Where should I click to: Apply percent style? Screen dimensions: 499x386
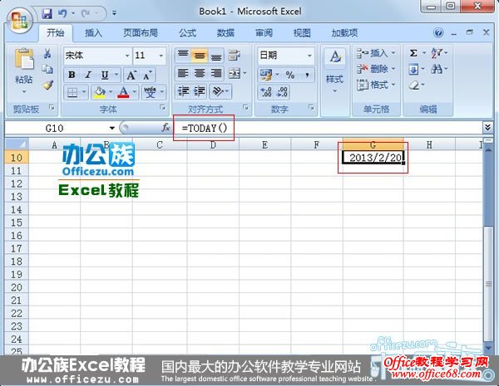pyautogui.click(x=290, y=75)
